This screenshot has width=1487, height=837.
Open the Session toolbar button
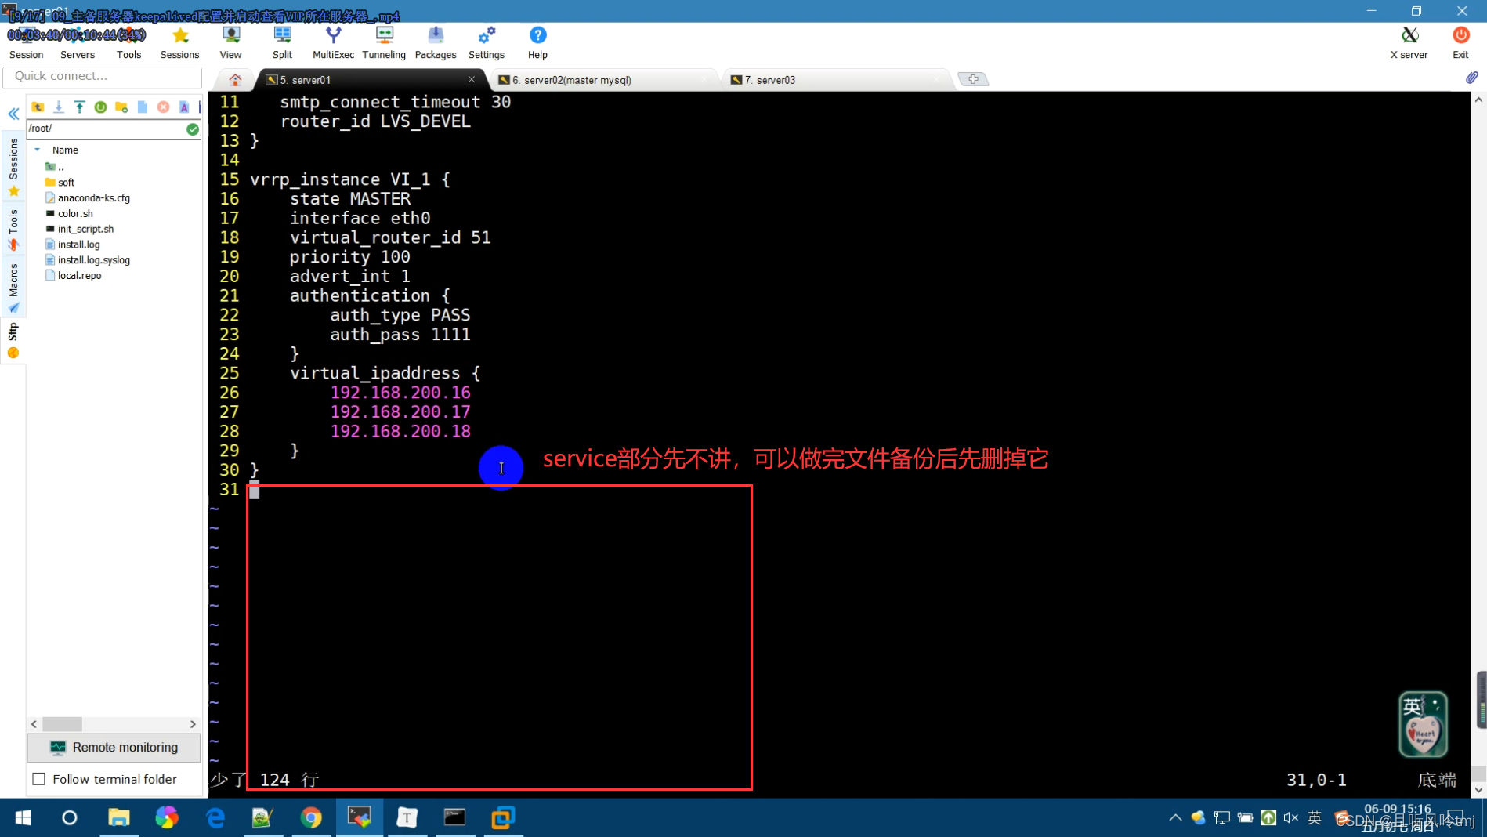coord(26,44)
